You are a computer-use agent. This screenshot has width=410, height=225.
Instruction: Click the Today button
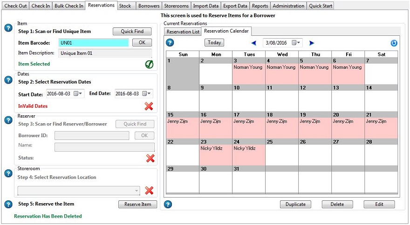[214, 43]
